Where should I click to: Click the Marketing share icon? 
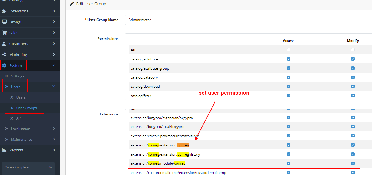click(x=4, y=54)
